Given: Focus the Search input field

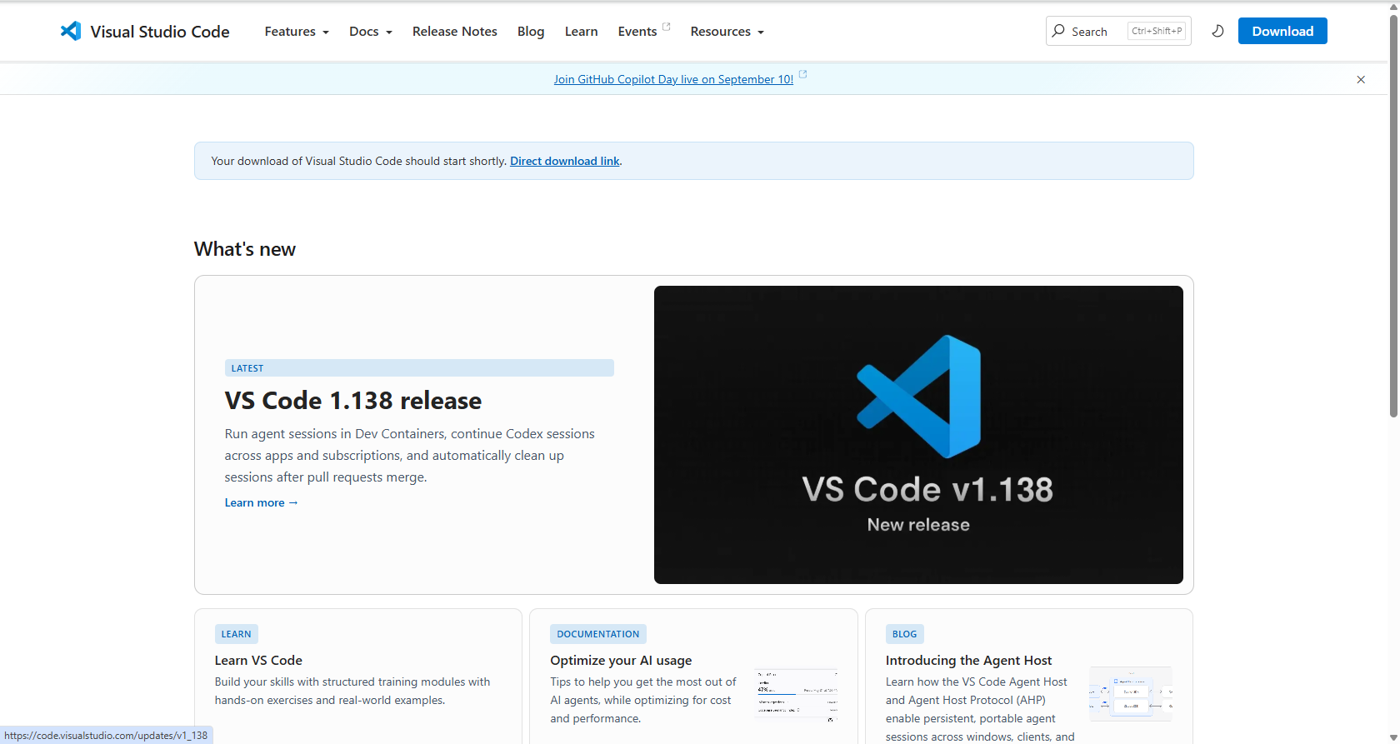Looking at the screenshot, I should pos(1118,31).
